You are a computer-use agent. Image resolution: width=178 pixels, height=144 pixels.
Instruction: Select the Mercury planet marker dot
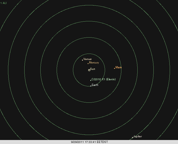pos(88,63)
